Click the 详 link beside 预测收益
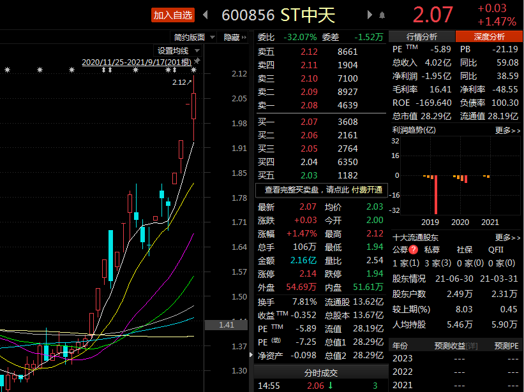The height and width of the screenshot is (392, 524). pyautogui.click(x=472, y=346)
